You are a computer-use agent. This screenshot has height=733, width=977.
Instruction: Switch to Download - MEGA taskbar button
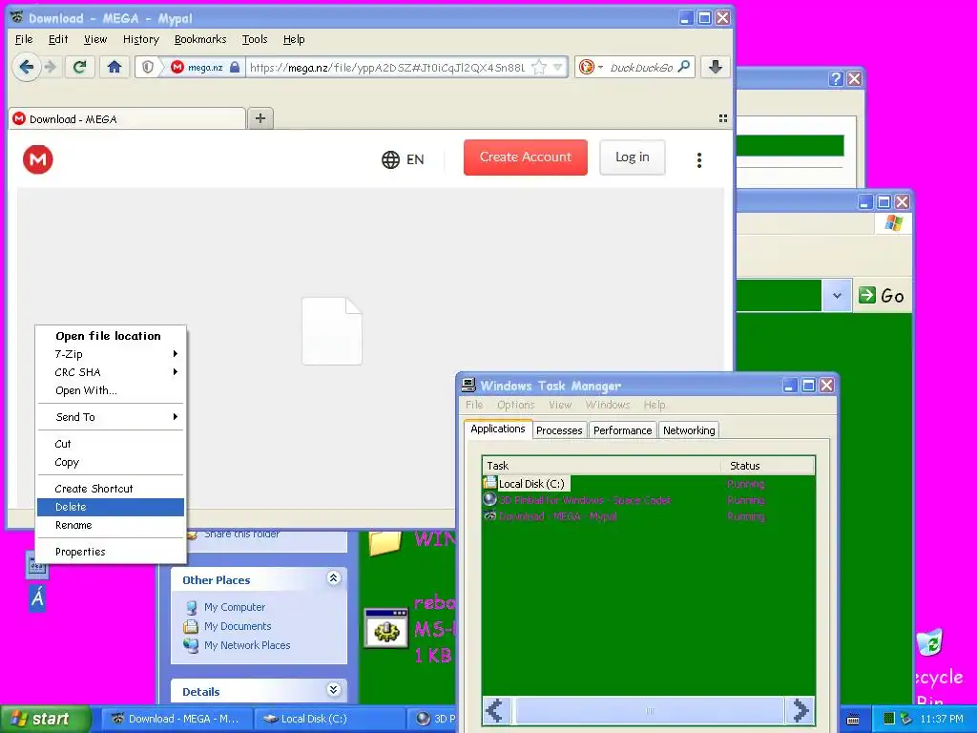pyautogui.click(x=177, y=719)
